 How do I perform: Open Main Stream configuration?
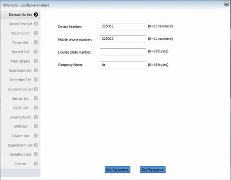click(20, 61)
